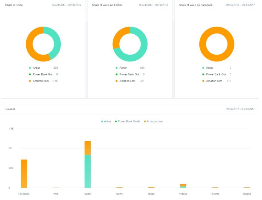This screenshot has width=262, height=200.
Task: Click the Blogs bar in Sources chart
Action: [x=151, y=187]
